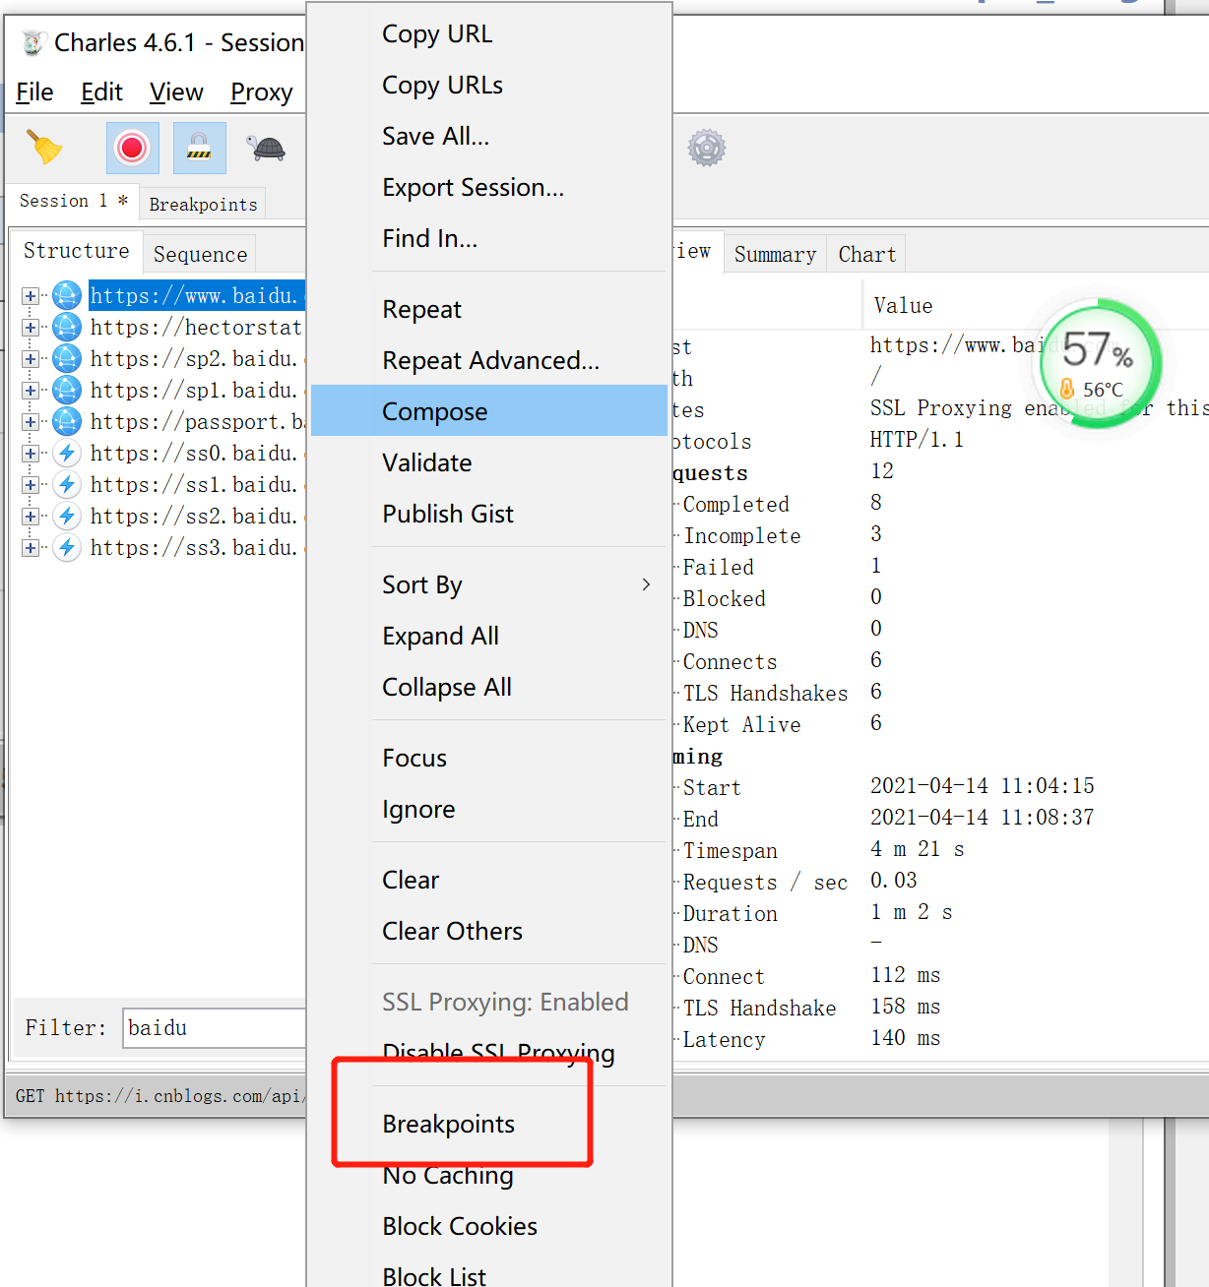Expand the https://sp2.baidu. tree node

31,359
